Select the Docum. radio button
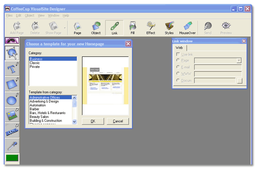The height and width of the screenshot is (171, 257). [x=178, y=80]
